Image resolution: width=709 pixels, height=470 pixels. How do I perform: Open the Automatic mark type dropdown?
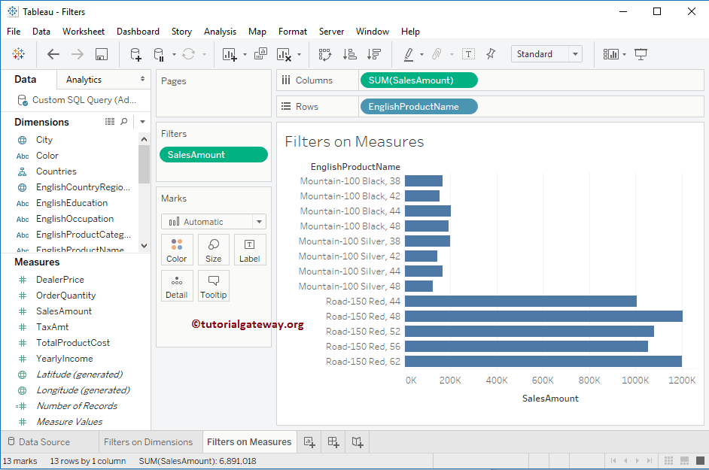(214, 222)
